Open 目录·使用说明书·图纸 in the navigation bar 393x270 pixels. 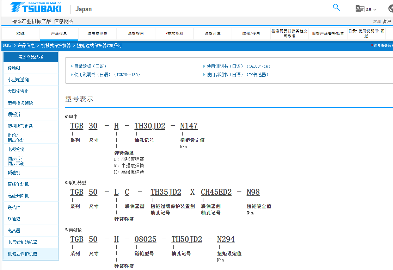(367, 34)
